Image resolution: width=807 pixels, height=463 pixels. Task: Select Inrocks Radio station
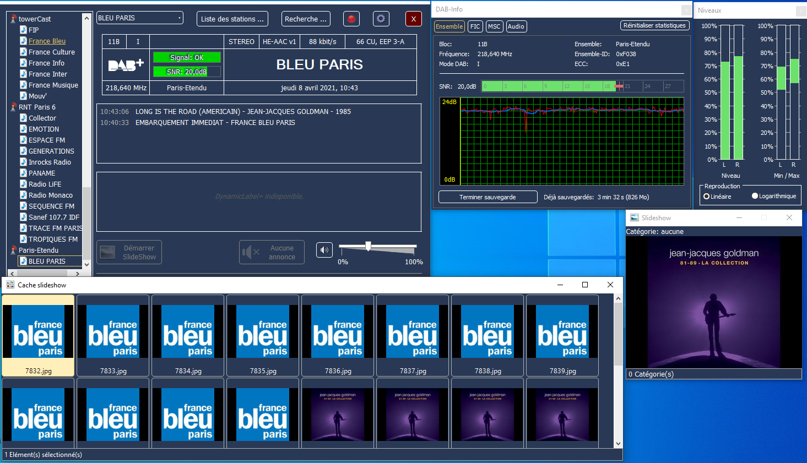50,162
